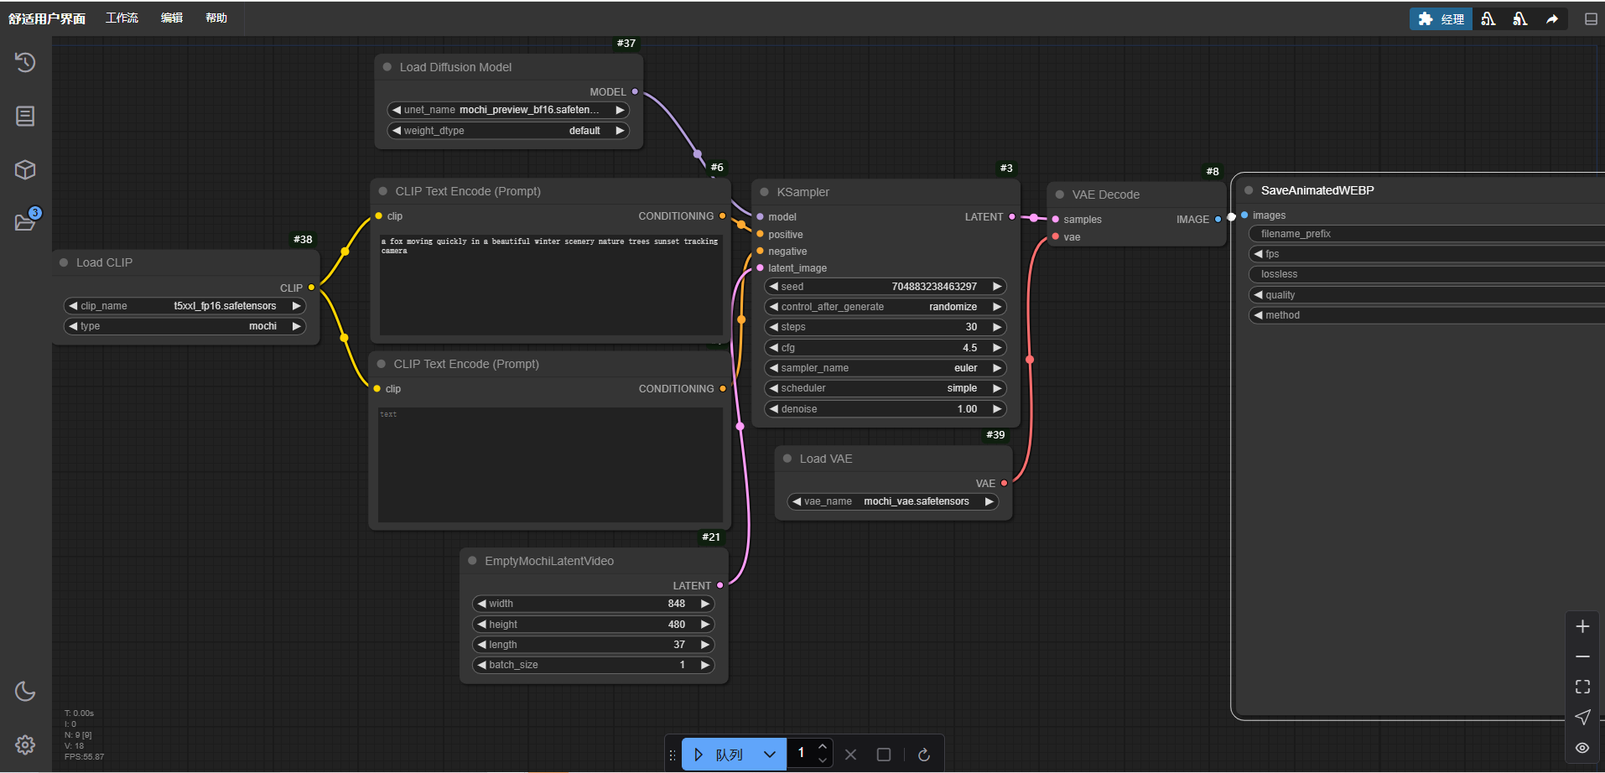Image resolution: width=1605 pixels, height=773 pixels.
Task: Click the lossless widget in SaveAnimatedWEBP
Action: point(1426,274)
